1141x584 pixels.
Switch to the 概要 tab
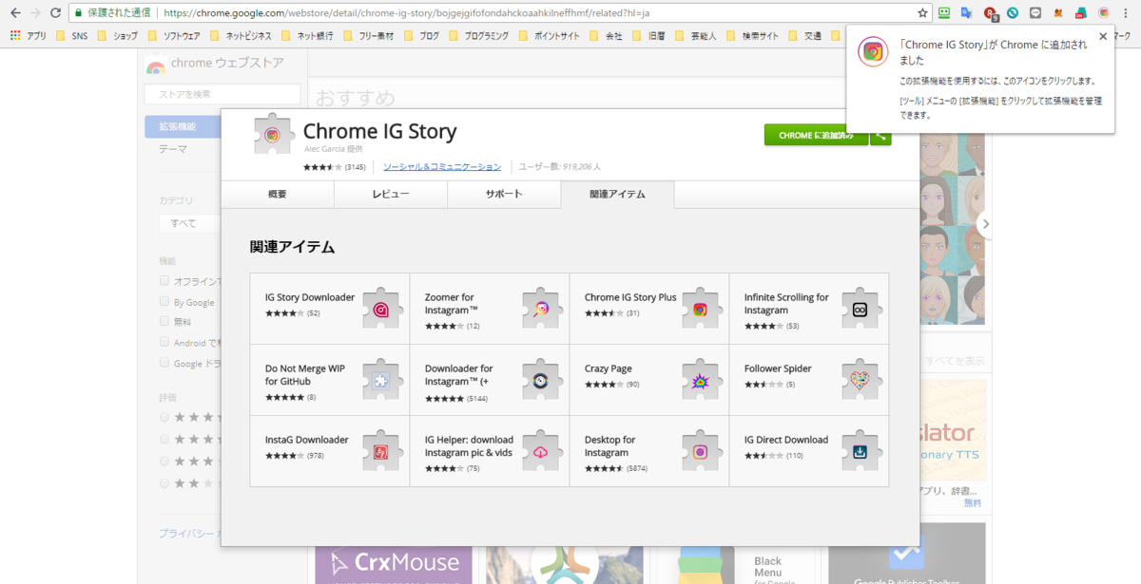tap(278, 194)
